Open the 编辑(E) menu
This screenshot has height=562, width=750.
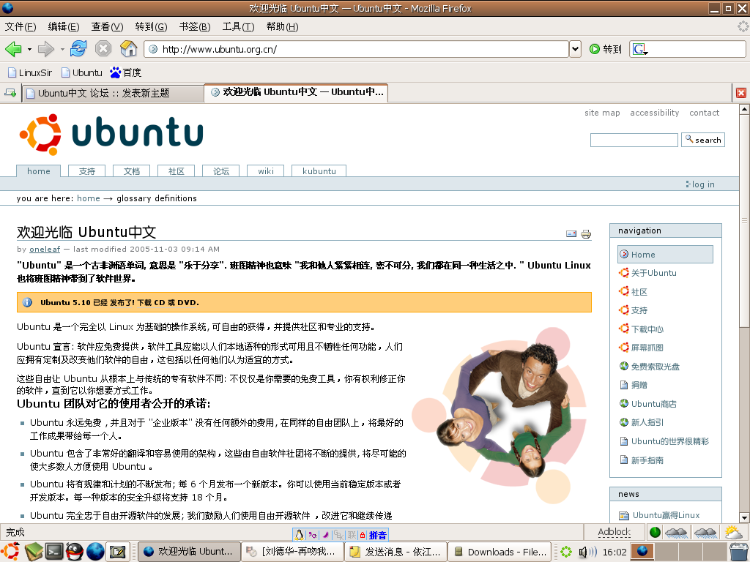63,27
